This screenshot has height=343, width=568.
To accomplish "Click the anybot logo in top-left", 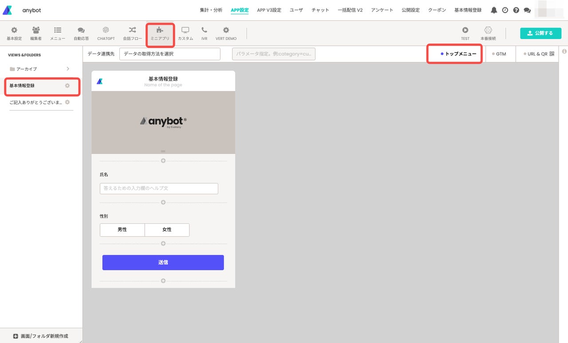I will point(7,10).
